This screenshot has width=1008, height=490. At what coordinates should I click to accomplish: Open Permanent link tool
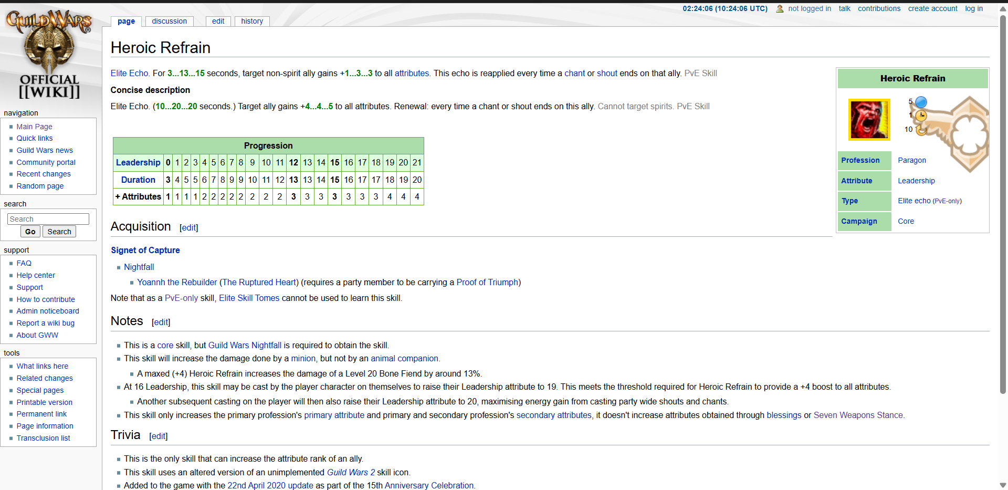tap(41, 414)
